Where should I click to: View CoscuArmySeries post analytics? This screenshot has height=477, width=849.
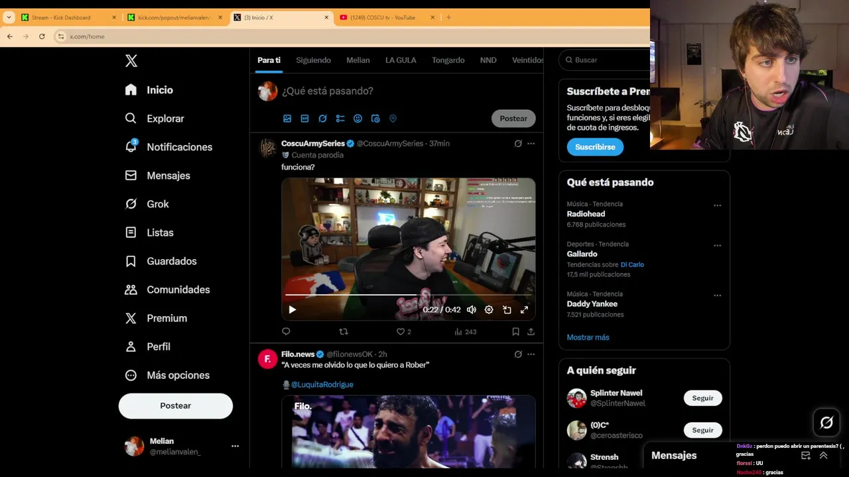466,332
